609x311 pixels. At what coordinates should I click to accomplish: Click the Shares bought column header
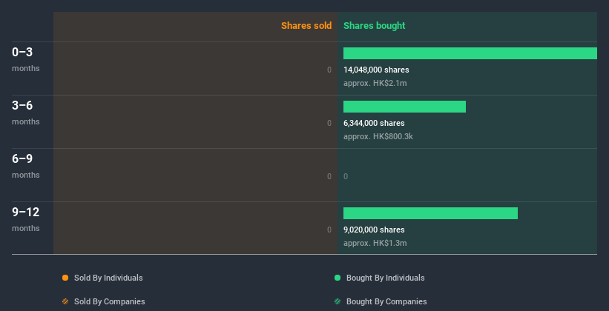pos(375,26)
